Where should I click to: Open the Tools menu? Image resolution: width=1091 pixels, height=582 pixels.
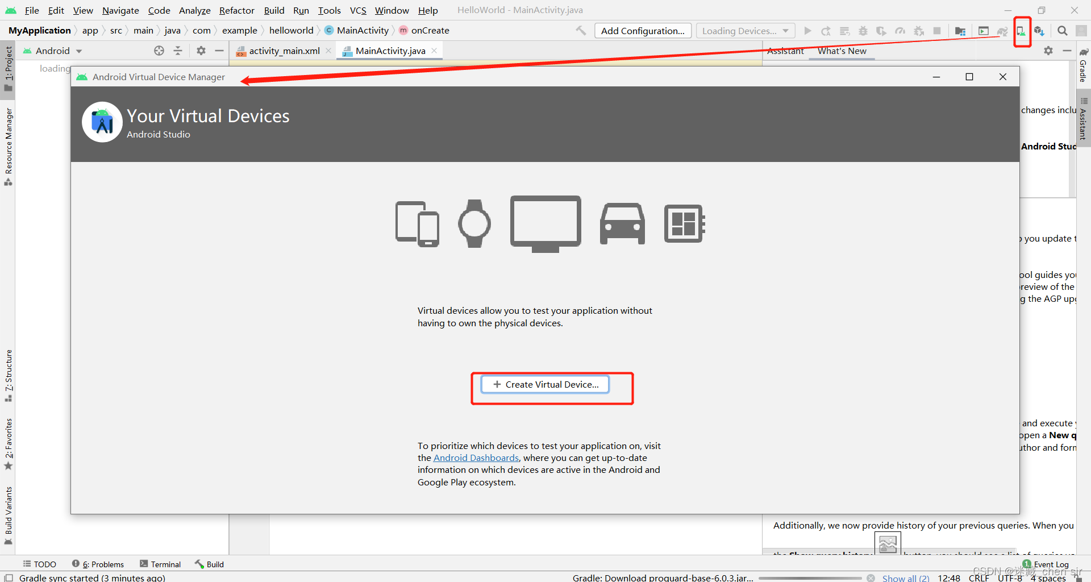pyautogui.click(x=329, y=10)
